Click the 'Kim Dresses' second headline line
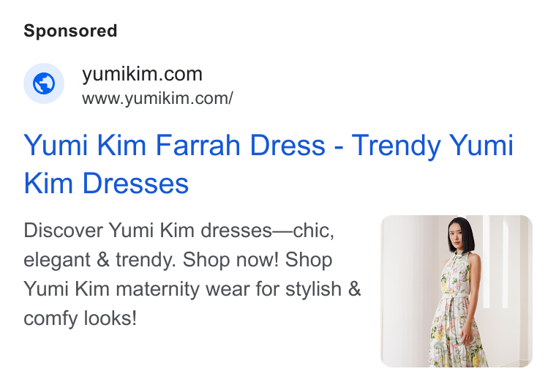 point(106,184)
